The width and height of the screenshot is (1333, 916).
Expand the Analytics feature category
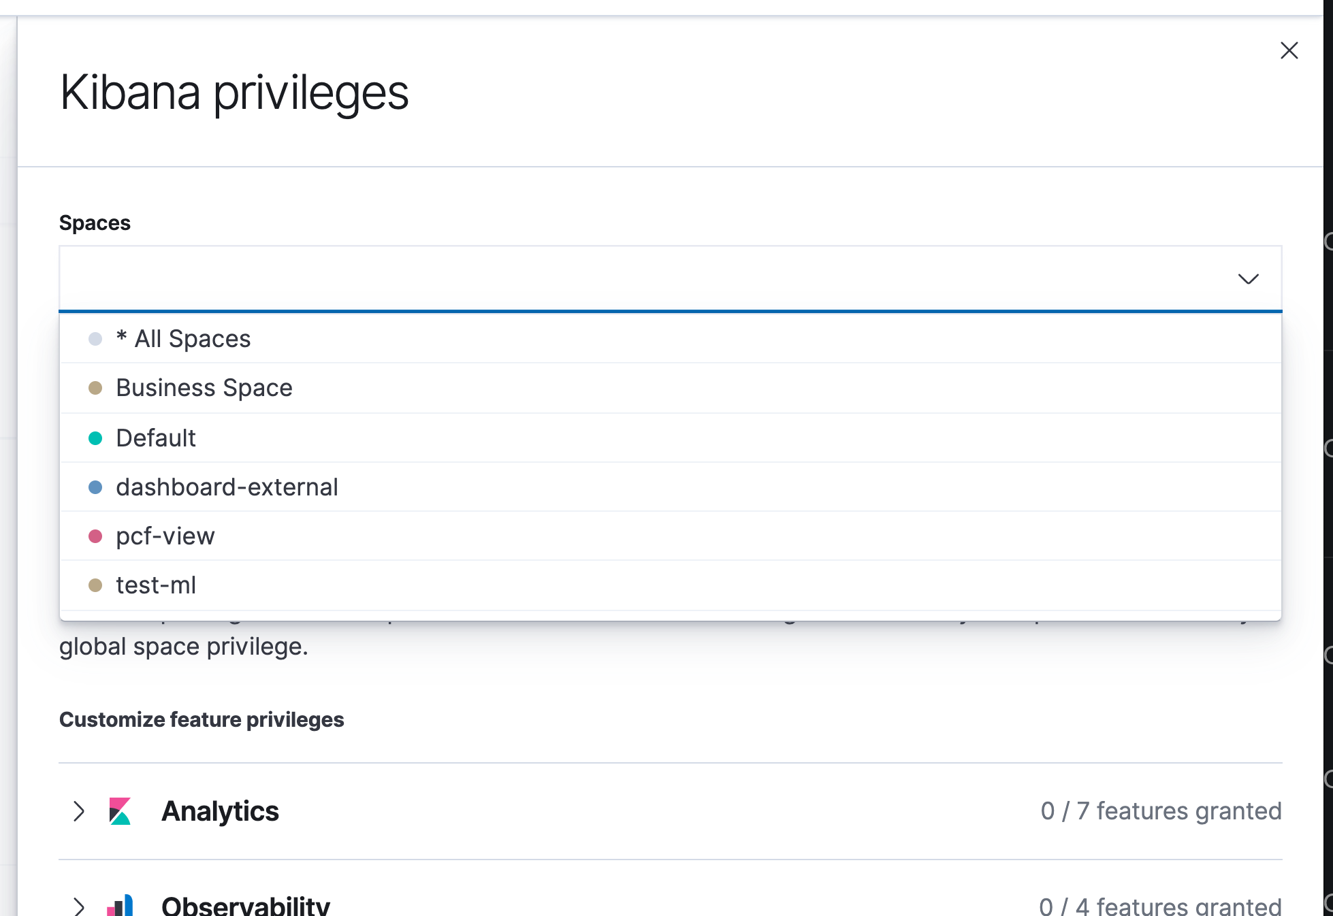tap(79, 811)
